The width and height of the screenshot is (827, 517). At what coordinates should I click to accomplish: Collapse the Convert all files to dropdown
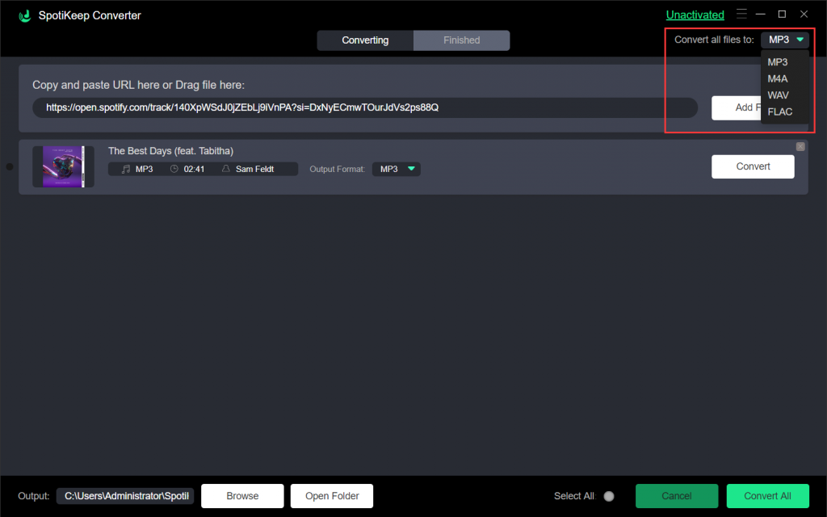[785, 40]
